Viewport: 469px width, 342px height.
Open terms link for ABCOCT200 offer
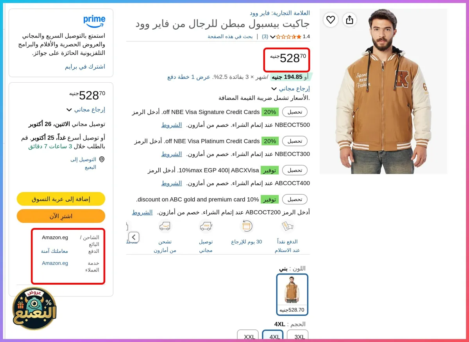pos(142,212)
